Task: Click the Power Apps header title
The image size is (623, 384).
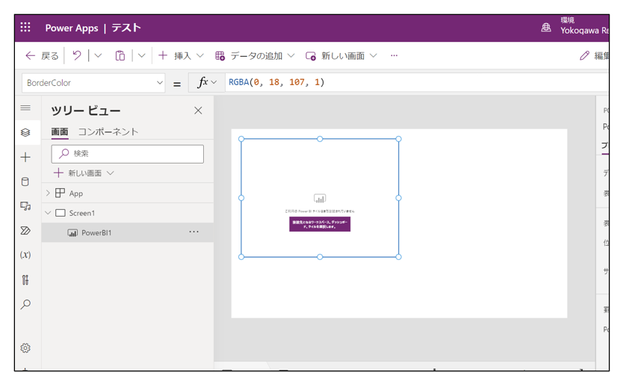Action: [72, 28]
